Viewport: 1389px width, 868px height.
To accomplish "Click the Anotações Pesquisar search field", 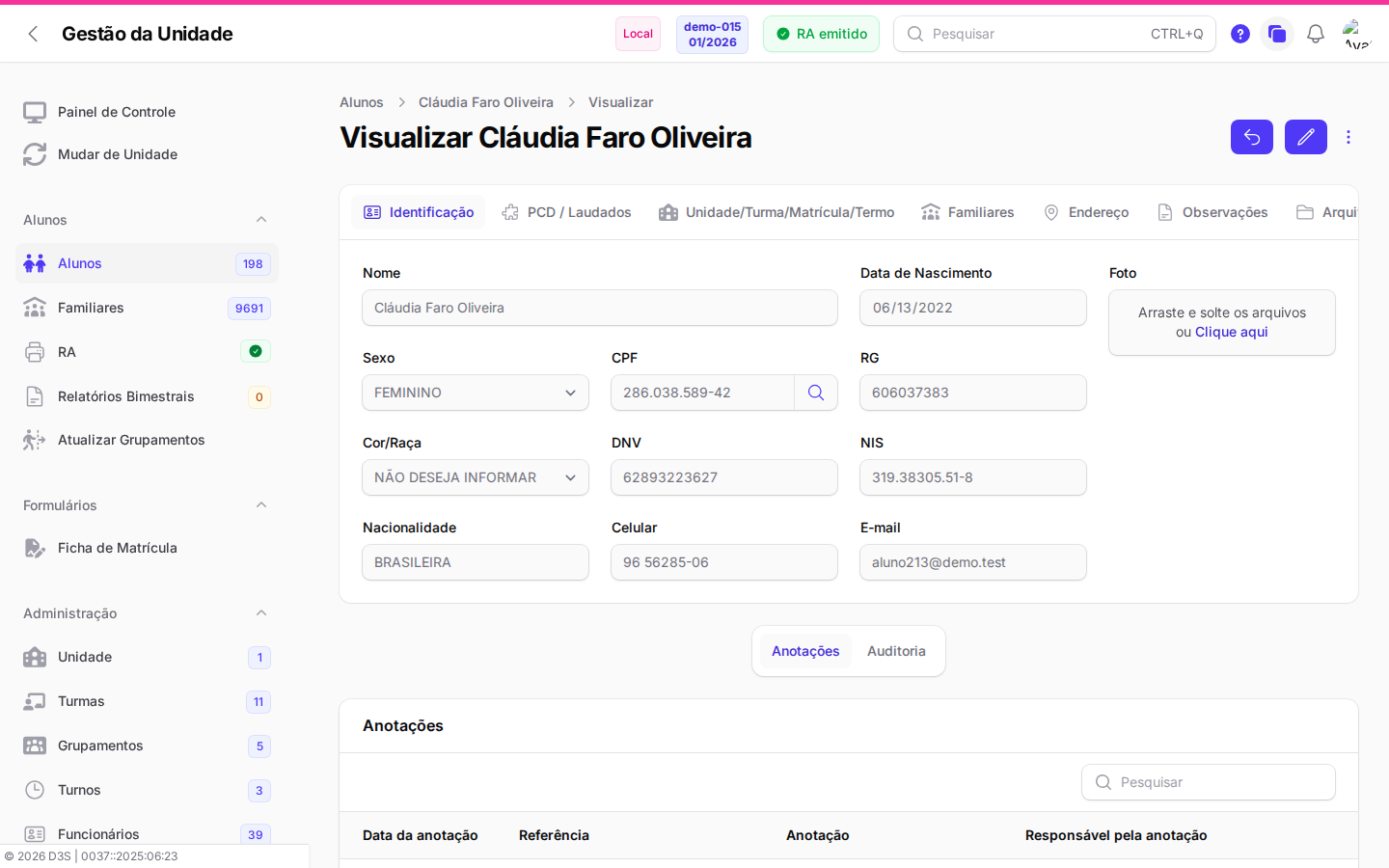I will [1209, 782].
